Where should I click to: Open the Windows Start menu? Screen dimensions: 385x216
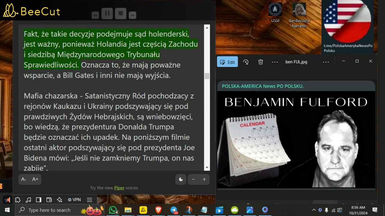[x=7, y=210]
